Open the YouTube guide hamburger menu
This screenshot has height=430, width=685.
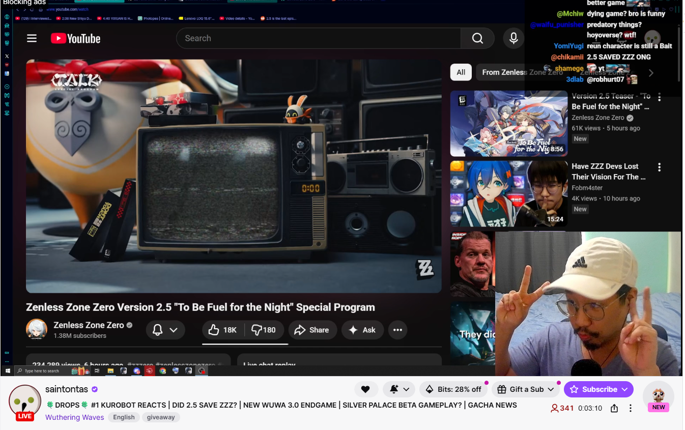pos(32,39)
